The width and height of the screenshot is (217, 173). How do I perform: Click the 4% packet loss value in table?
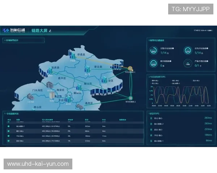coord(69,136)
